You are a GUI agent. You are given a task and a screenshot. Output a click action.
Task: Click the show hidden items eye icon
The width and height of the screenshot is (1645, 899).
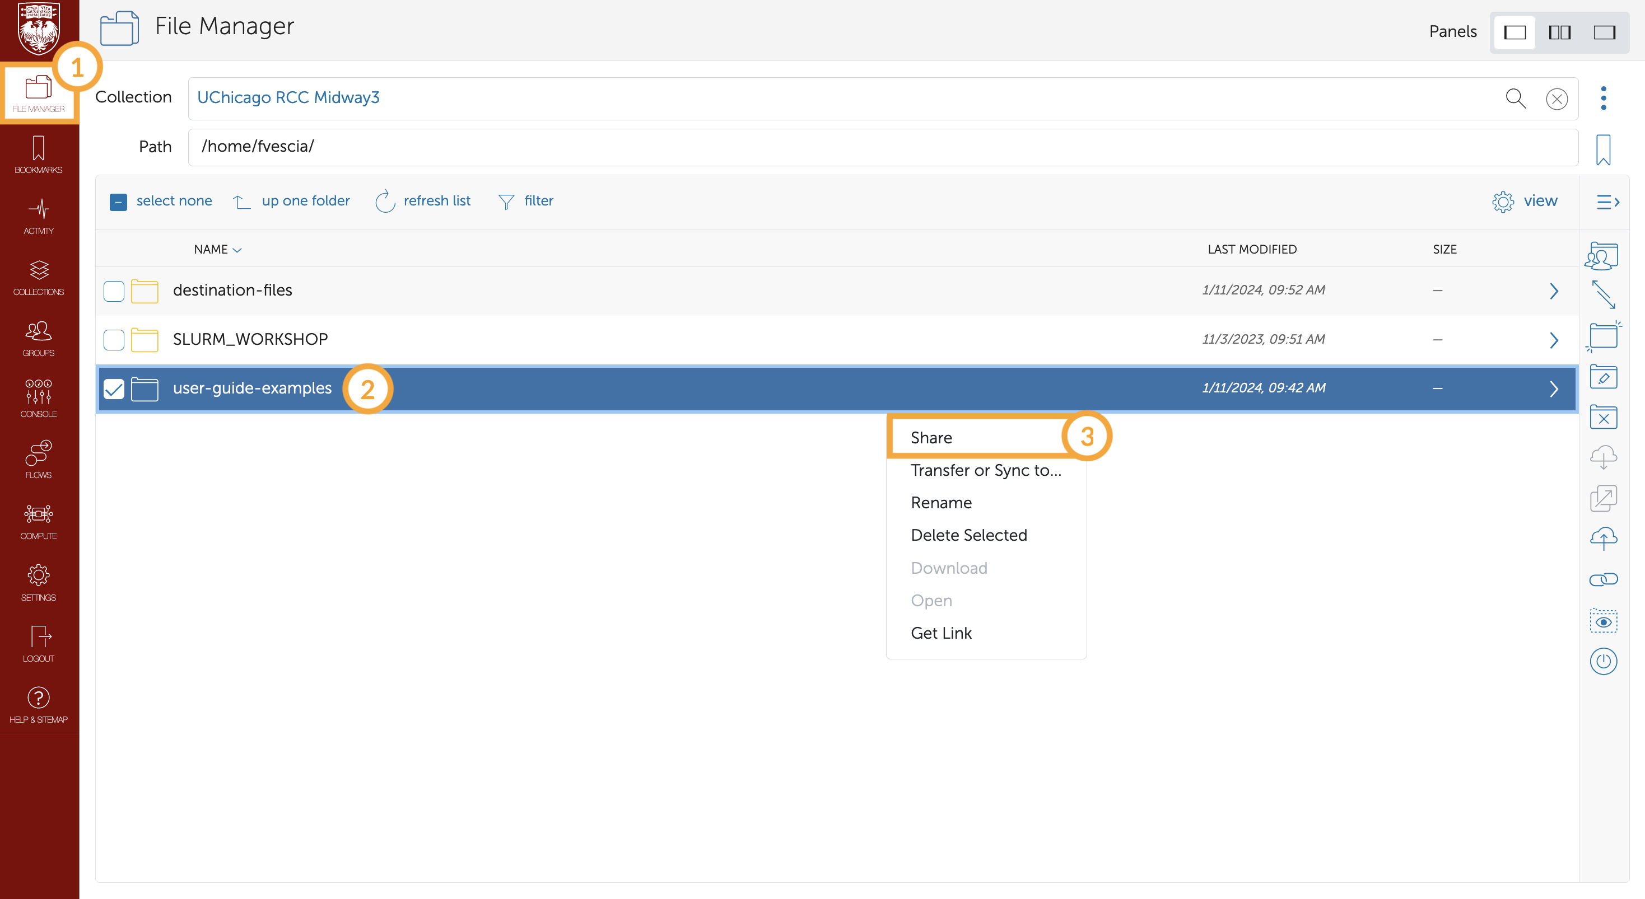pos(1603,621)
